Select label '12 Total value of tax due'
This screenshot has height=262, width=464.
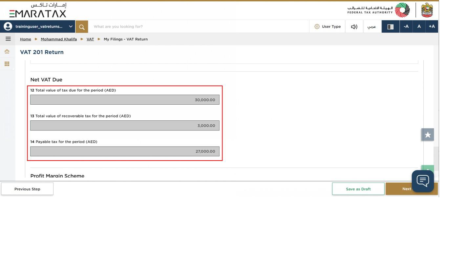(x=73, y=90)
